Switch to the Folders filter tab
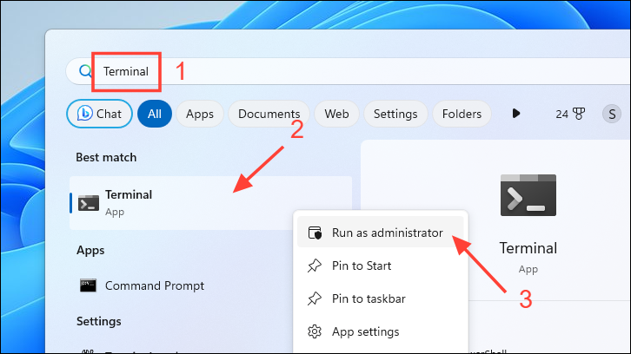This screenshot has height=354, width=631. (462, 114)
